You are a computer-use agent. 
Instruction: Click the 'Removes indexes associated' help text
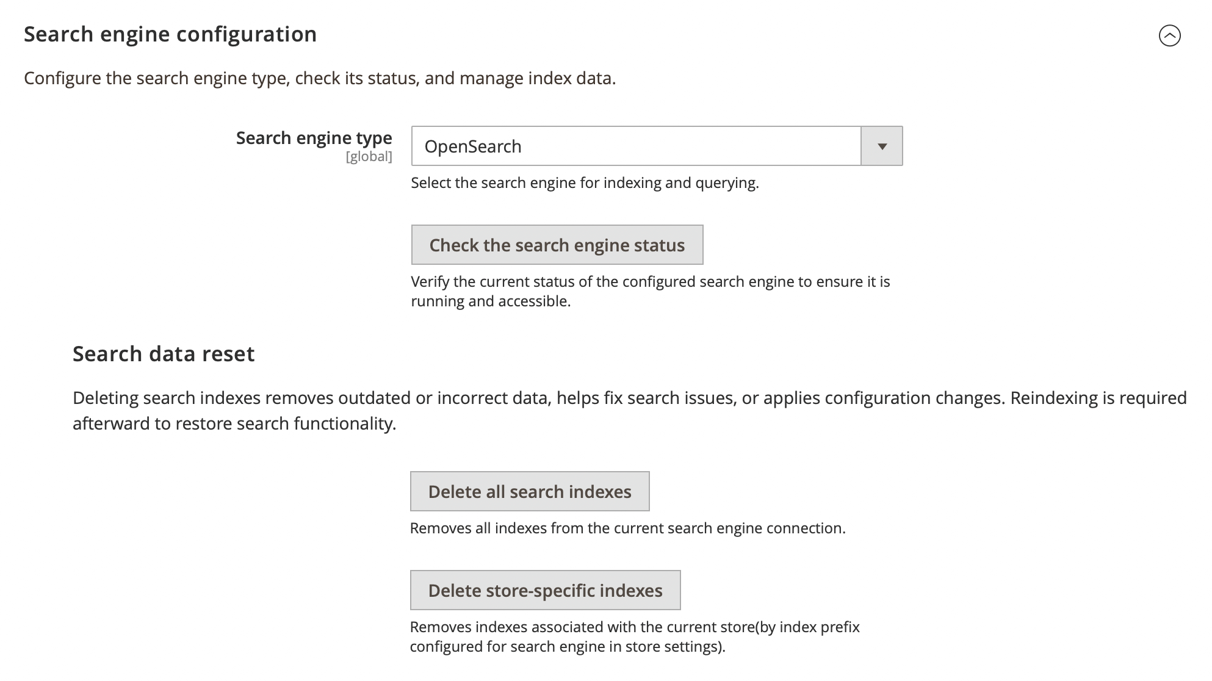[x=634, y=627]
